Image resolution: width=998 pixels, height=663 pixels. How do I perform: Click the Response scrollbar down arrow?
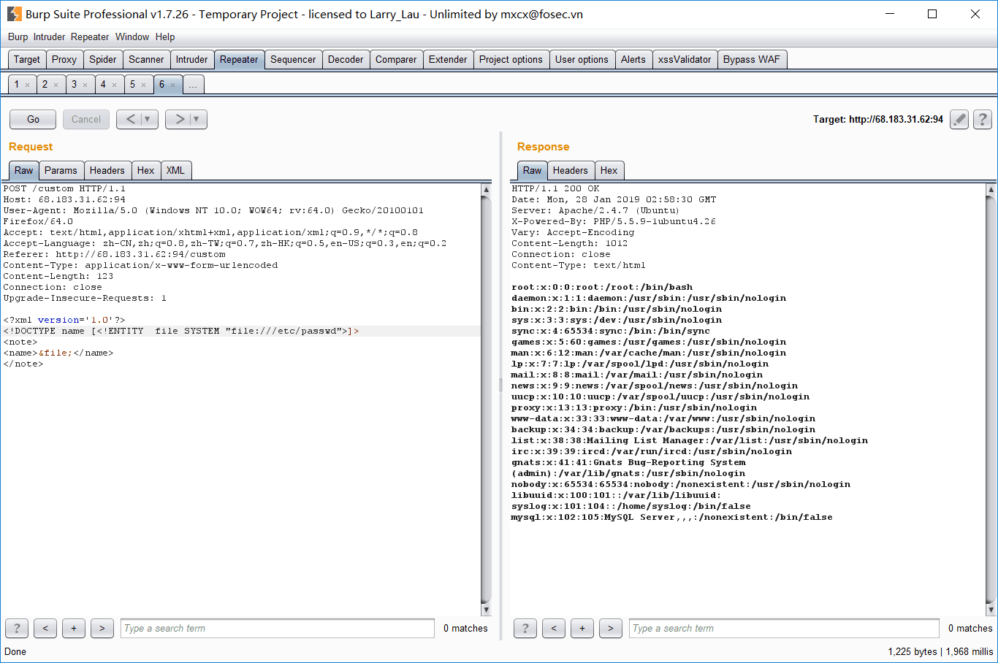coord(991,610)
